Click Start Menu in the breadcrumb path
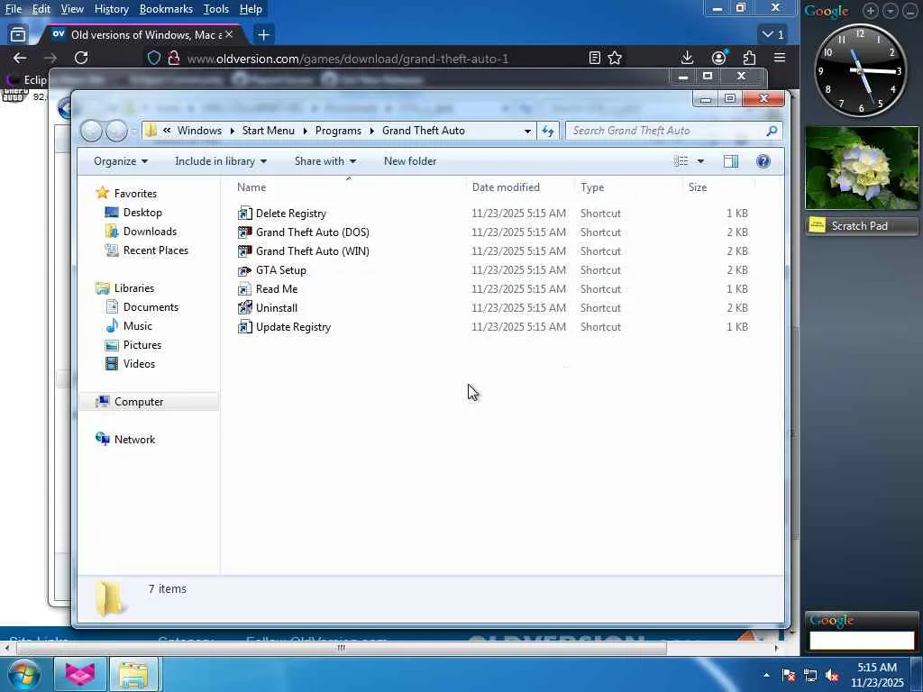 (x=269, y=131)
